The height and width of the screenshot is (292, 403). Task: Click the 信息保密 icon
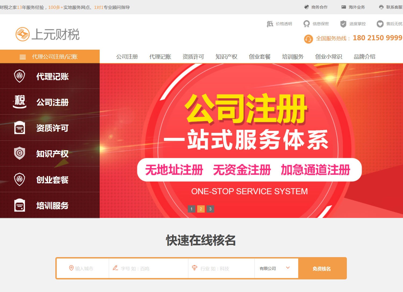tap(307, 24)
